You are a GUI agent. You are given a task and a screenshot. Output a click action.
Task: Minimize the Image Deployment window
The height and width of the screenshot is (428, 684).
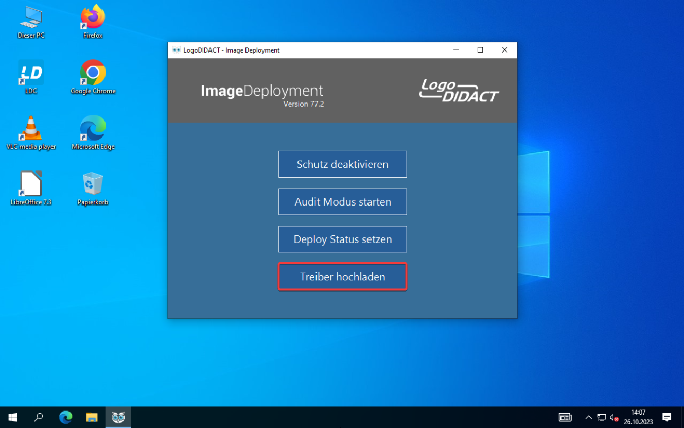tap(456, 50)
